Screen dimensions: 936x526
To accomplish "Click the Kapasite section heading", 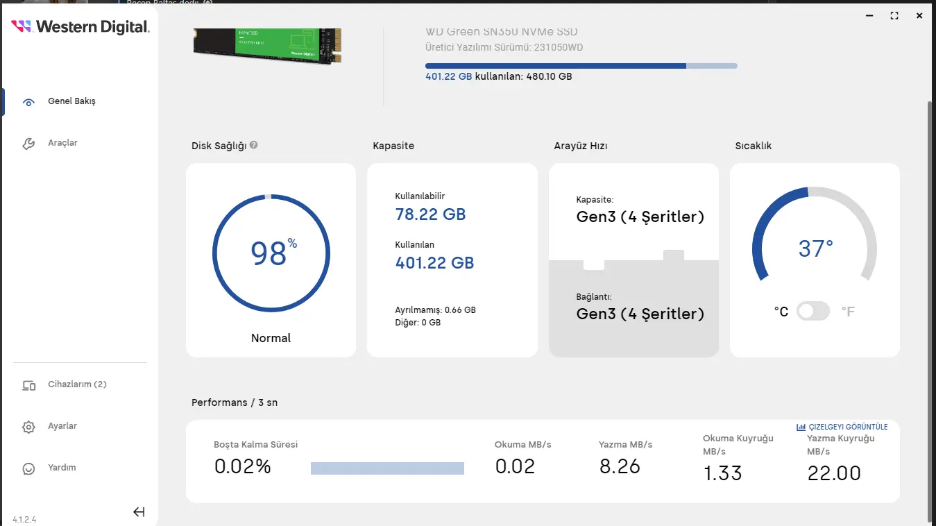I will click(393, 146).
